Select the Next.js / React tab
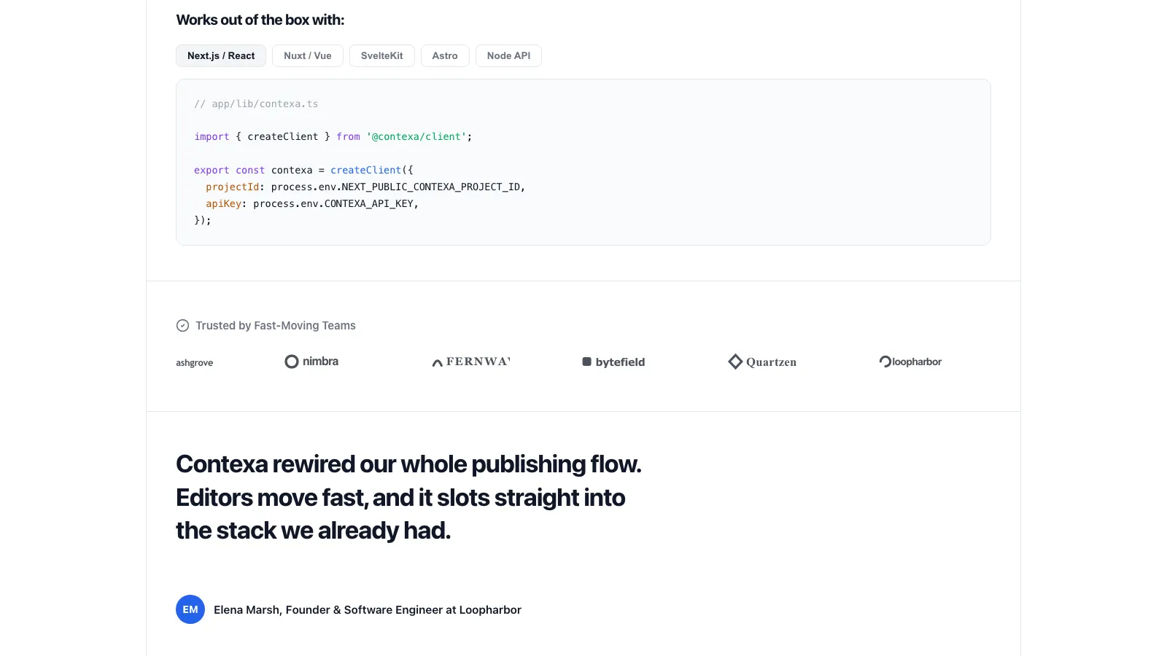The image size is (1167, 656). 221,56
